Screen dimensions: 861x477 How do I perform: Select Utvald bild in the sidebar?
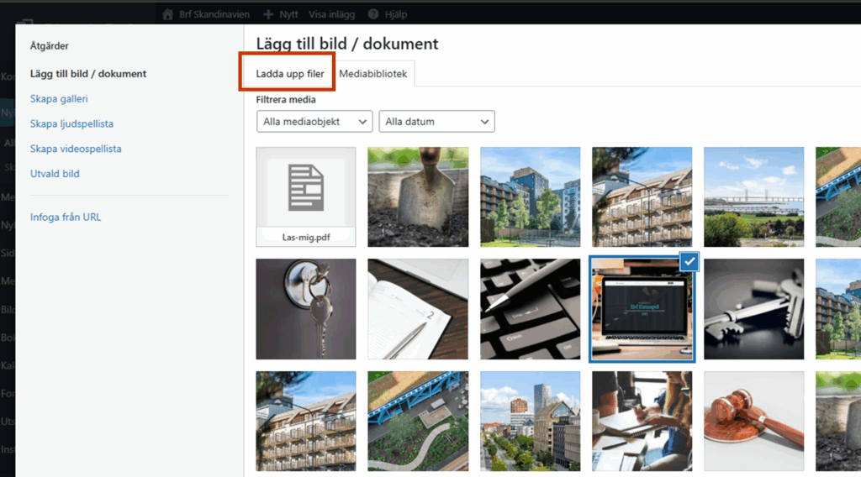55,174
